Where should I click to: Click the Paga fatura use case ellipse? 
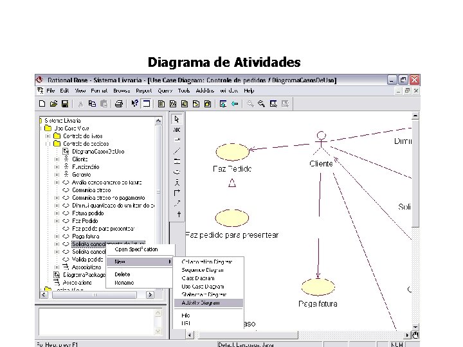(x=318, y=287)
